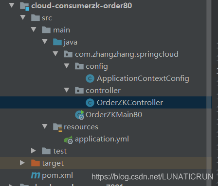Click the orange target folder icon

(36, 163)
